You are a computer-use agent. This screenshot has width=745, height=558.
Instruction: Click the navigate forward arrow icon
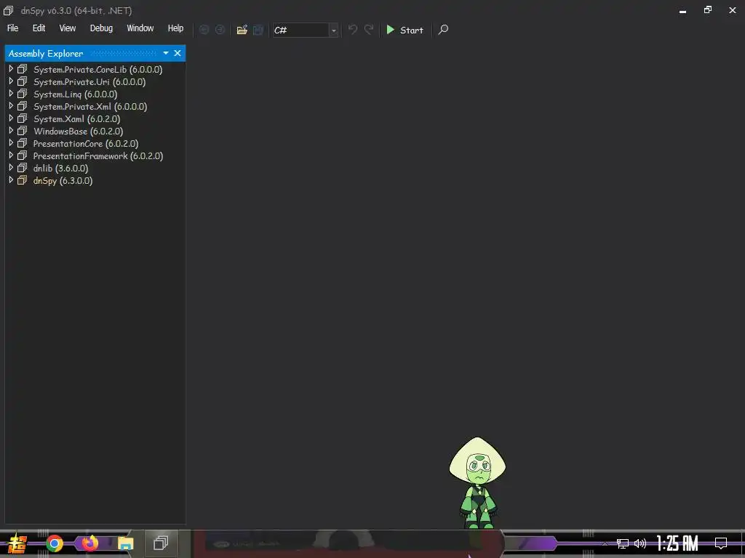click(x=220, y=30)
